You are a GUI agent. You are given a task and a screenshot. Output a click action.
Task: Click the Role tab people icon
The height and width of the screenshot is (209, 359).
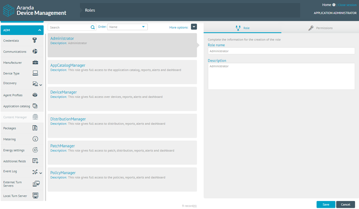click(x=238, y=28)
